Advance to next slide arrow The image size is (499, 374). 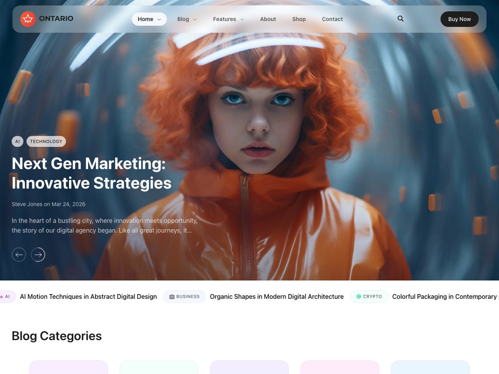(x=38, y=255)
